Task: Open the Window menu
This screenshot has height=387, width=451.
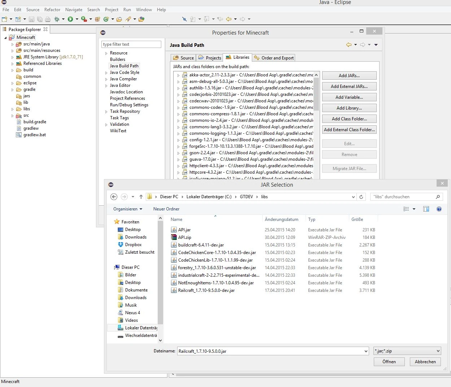Action: (144, 10)
